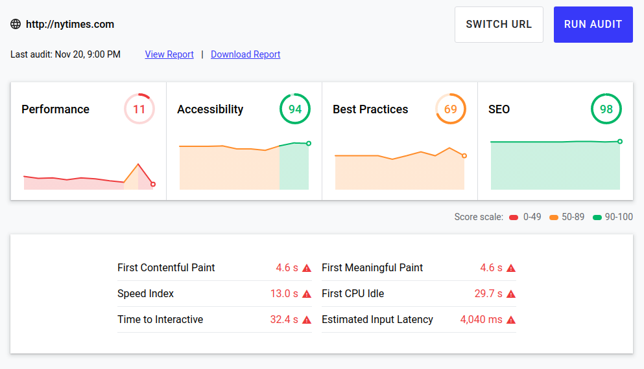Start a new audit with RUN AUDIT

(593, 25)
